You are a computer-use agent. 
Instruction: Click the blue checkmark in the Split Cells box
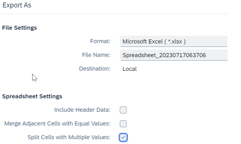[x=123, y=137]
